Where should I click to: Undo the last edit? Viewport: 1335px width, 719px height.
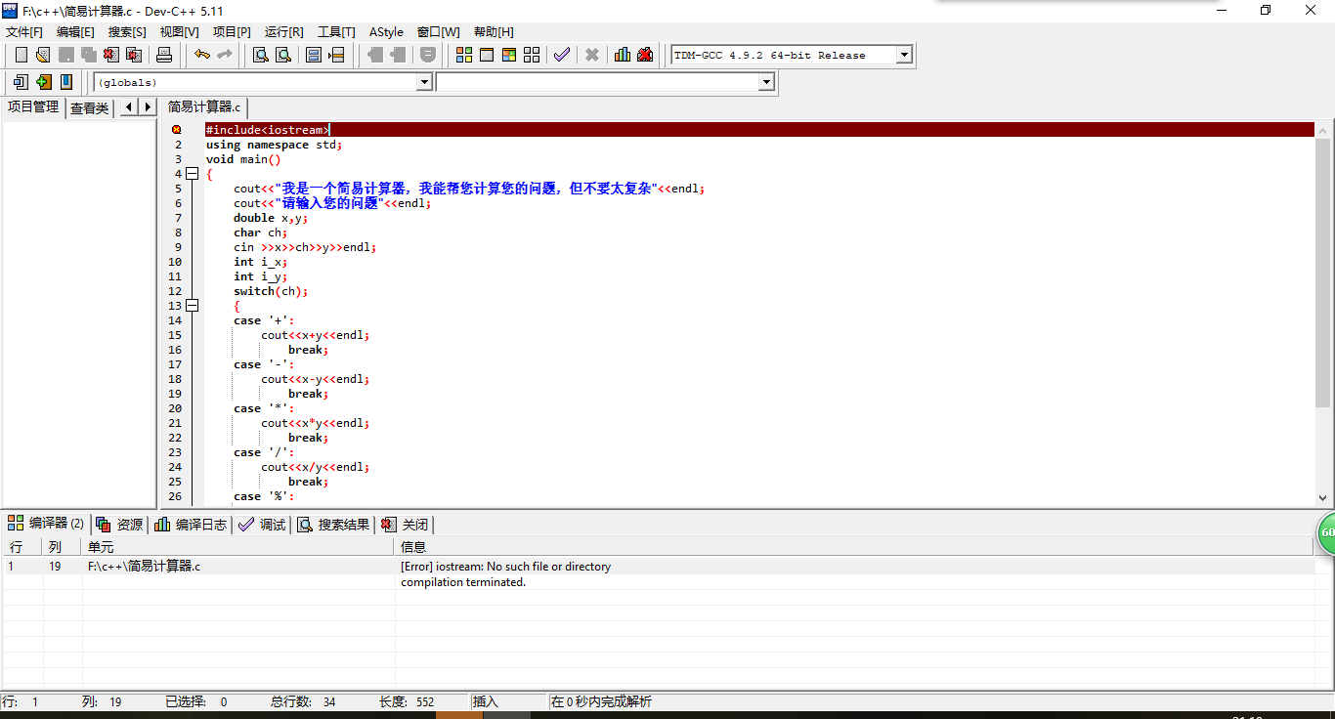(201, 55)
